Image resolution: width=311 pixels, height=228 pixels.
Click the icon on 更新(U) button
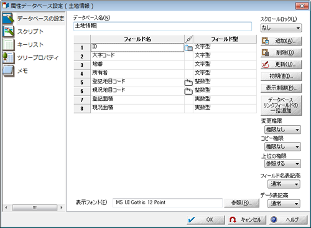point(266,65)
